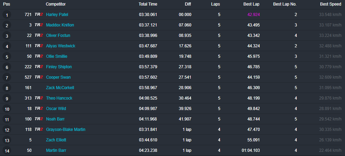
Task: Click position badge number 1
Action: pyautogui.click(x=7, y=15)
